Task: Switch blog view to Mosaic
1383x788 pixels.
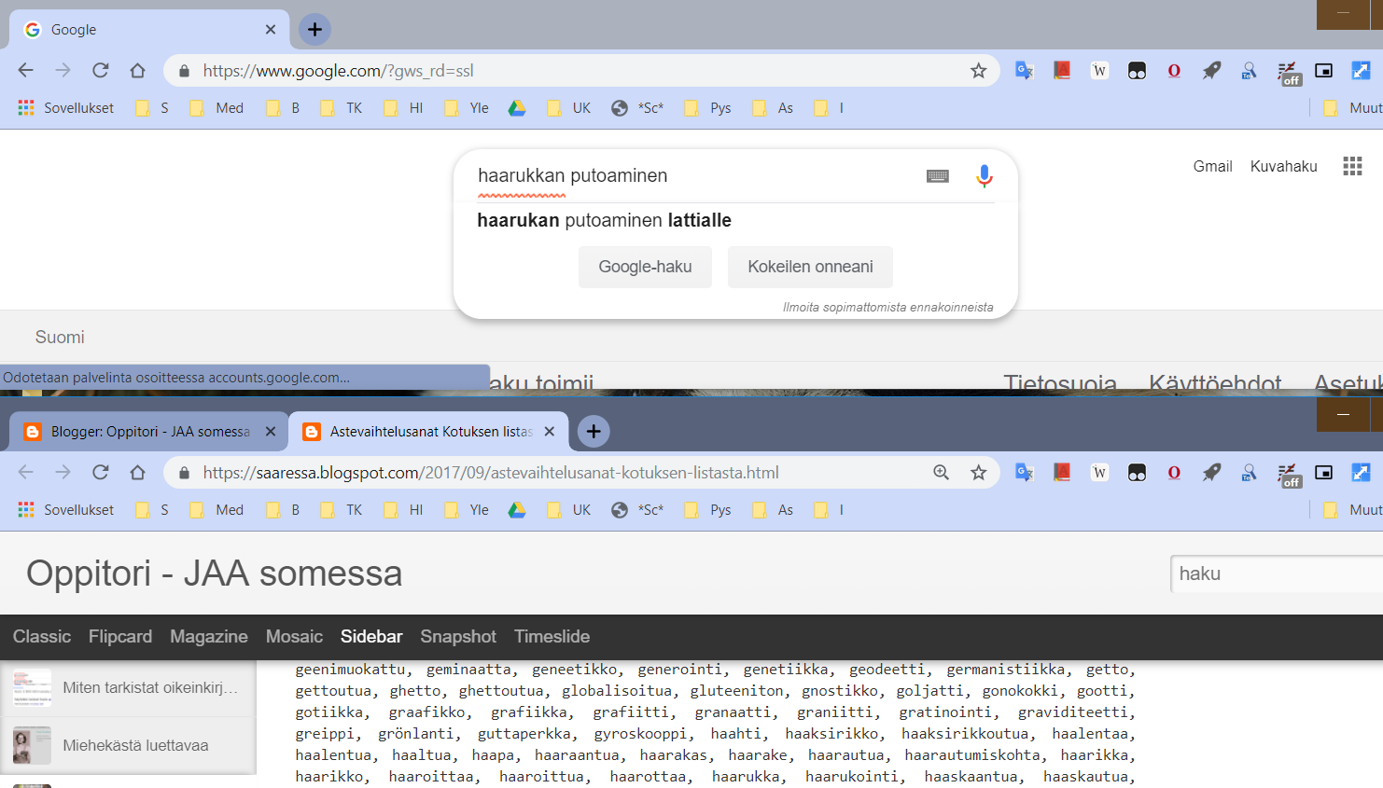Action: pyautogui.click(x=294, y=636)
